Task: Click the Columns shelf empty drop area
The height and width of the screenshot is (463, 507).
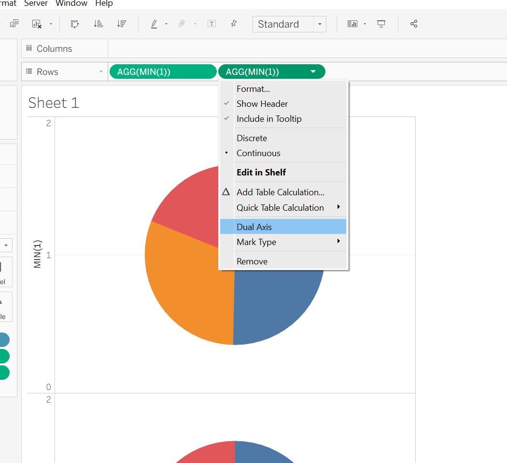Action: [307, 48]
